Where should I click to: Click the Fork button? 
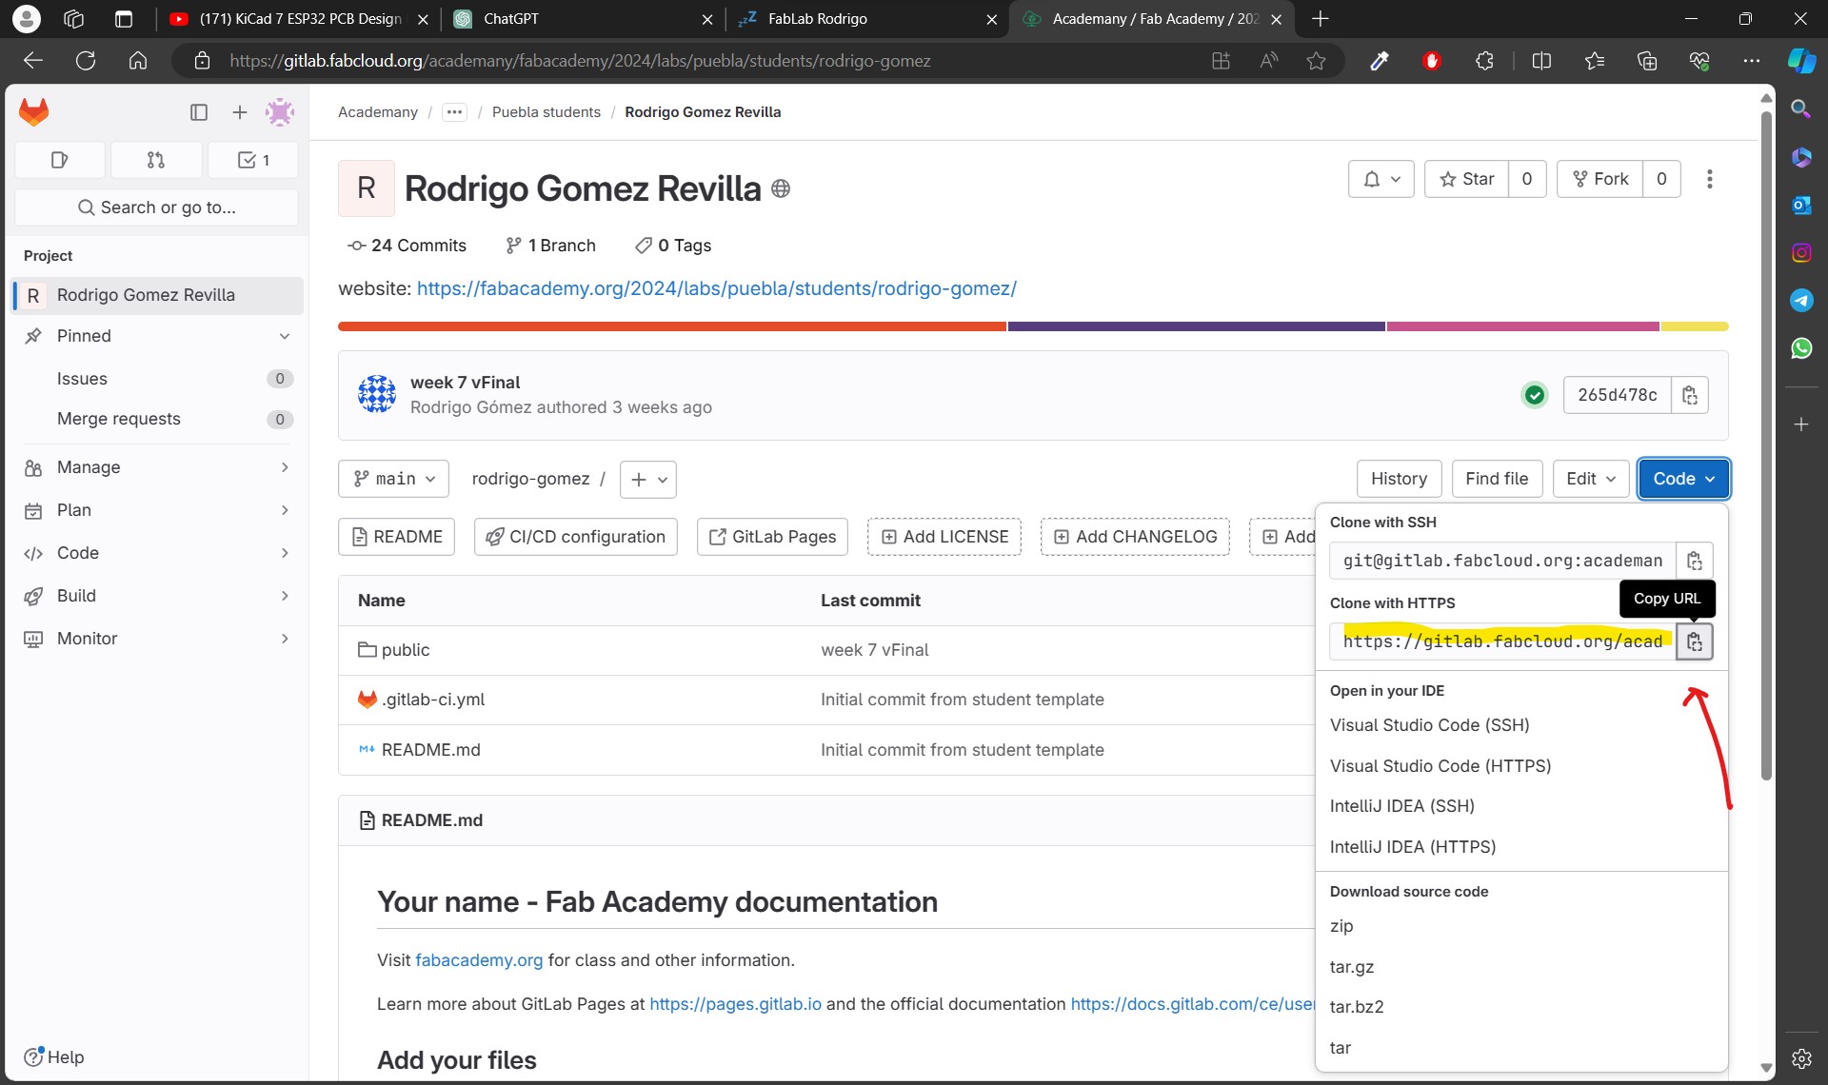[1599, 179]
